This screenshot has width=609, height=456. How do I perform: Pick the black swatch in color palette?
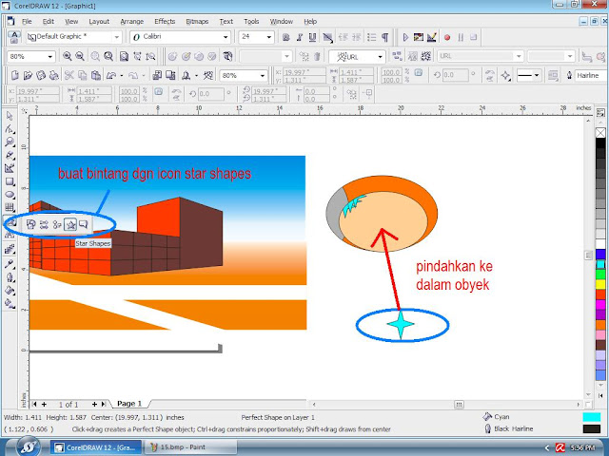point(600,143)
